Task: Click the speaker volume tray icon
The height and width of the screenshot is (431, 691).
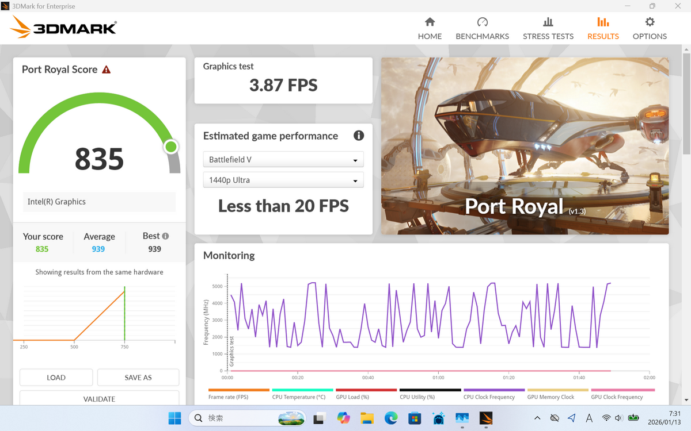Action: click(x=619, y=418)
